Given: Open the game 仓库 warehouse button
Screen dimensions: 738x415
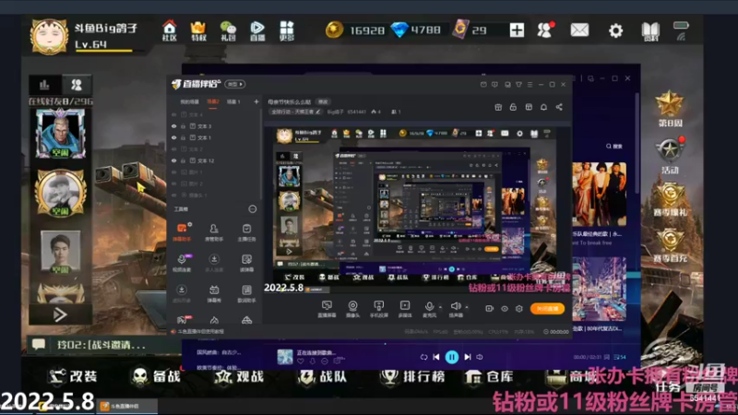Looking at the screenshot, I should pyautogui.click(x=490, y=376).
